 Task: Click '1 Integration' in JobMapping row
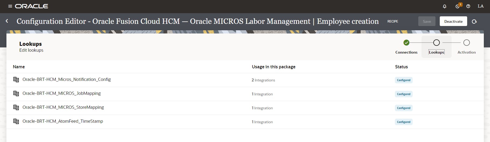point(262,94)
